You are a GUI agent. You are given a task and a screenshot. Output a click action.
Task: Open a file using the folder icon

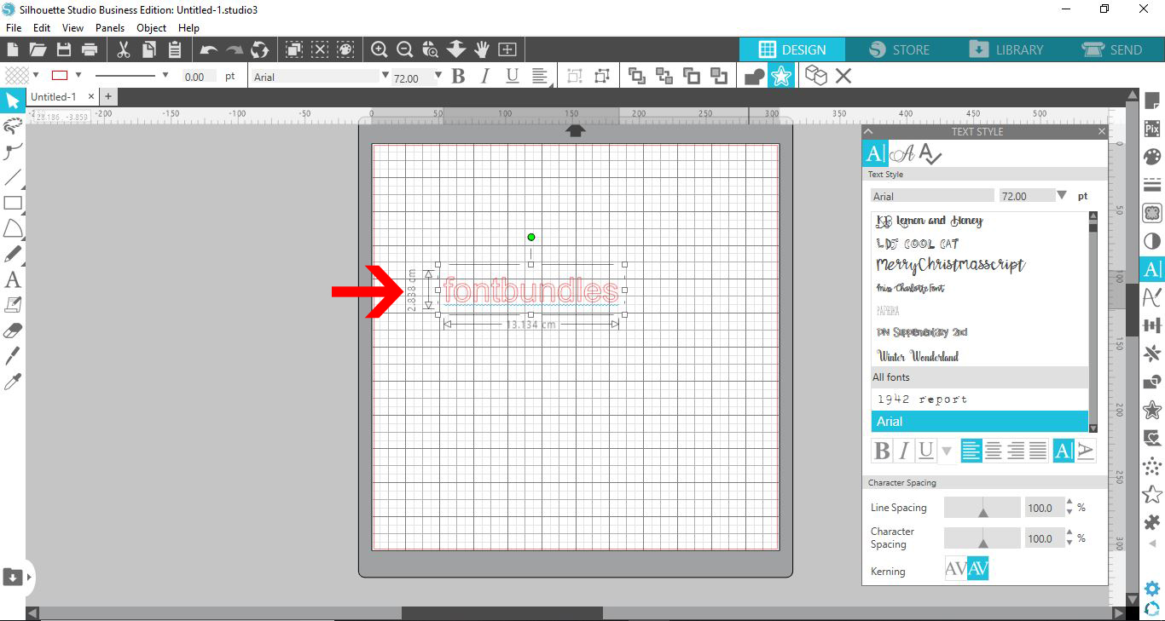[x=38, y=49]
